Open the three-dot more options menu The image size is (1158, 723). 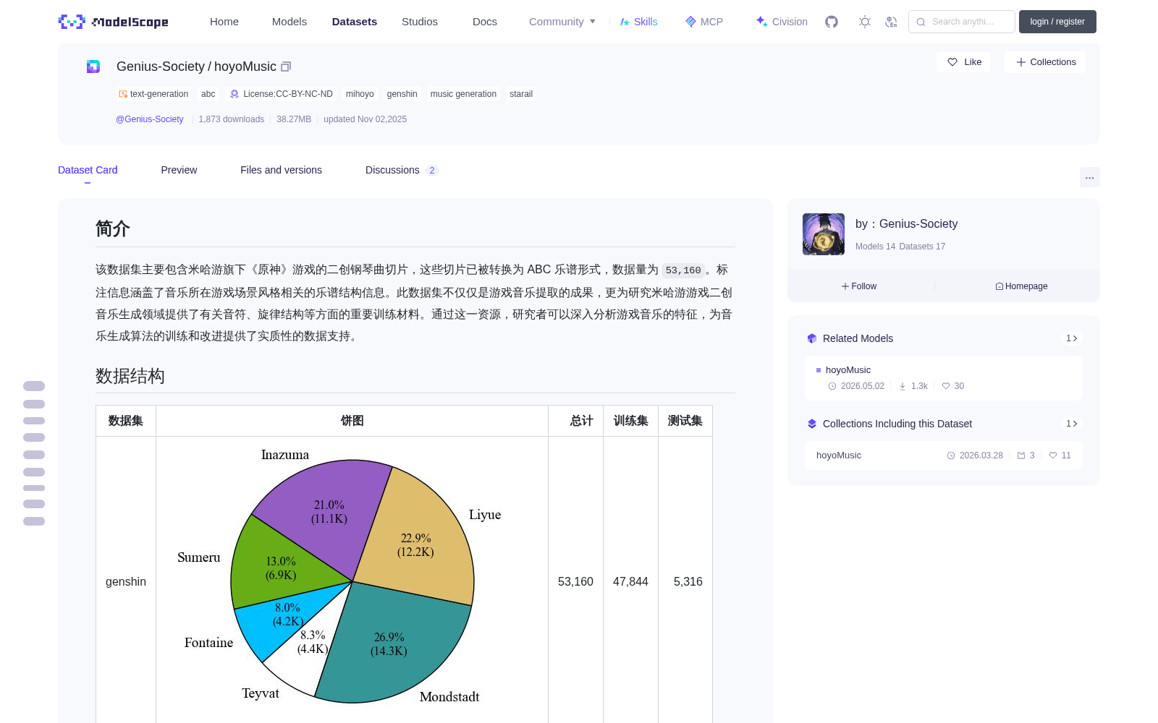click(1090, 177)
